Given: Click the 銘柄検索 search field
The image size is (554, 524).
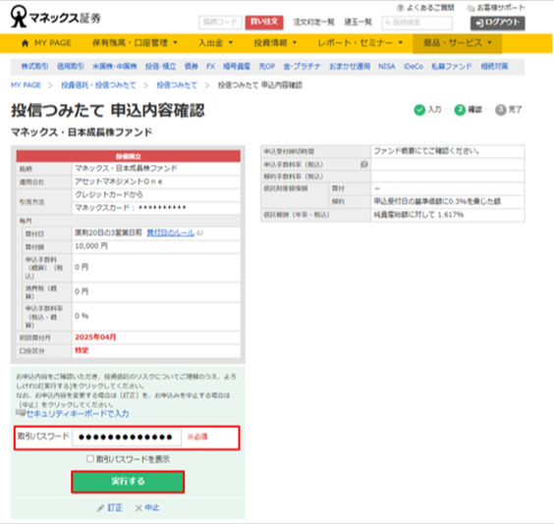Looking at the screenshot, I should pyautogui.click(x=416, y=23).
